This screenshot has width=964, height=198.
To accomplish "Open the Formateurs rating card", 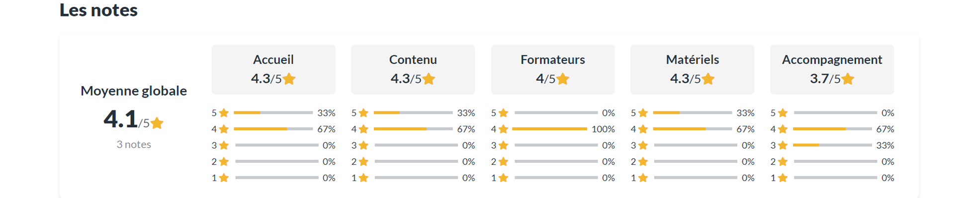I will (553, 69).
